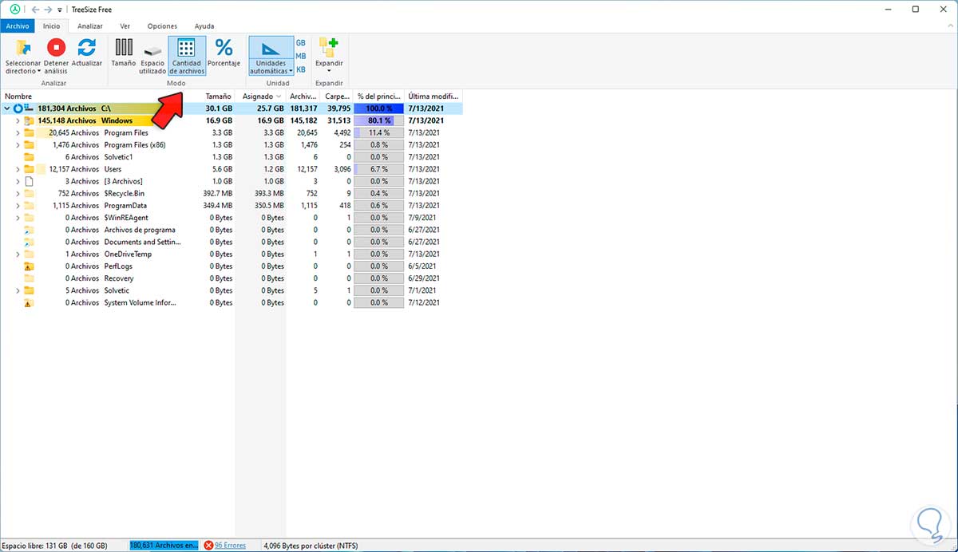
Task: Switch to the Ver ribbon tab
Action: click(125, 26)
